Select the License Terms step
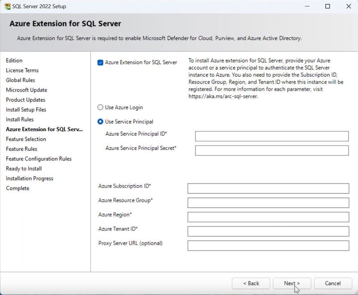This screenshot has width=358, height=295. 22,71
